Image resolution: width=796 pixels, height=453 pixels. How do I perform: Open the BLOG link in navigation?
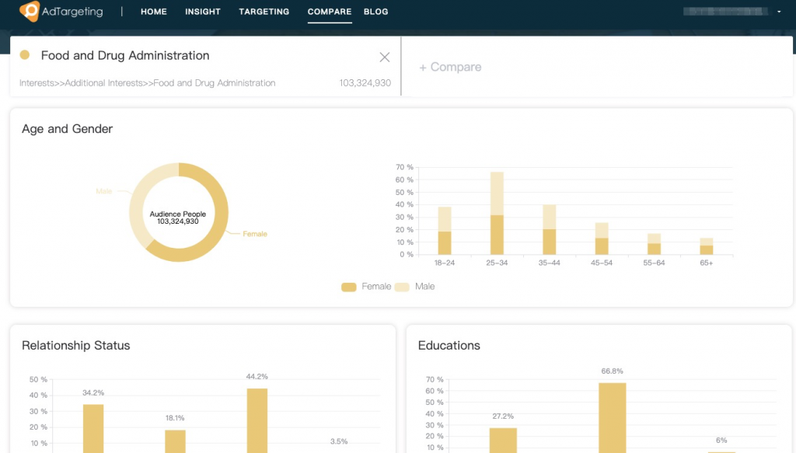click(x=375, y=12)
